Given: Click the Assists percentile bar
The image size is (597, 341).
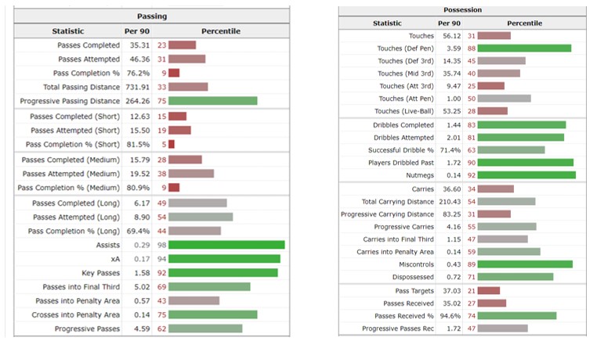Looking at the screenshot, I should 226,245.
